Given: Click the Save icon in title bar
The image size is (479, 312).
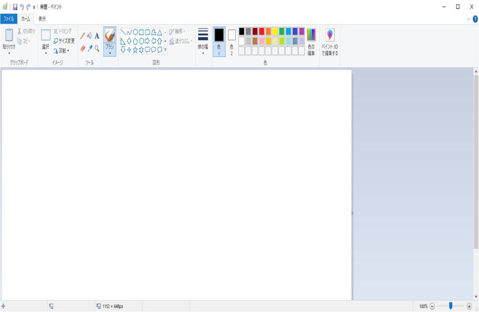Looking at the screenshot, I should pyautogui.click(x=15, y=7).
